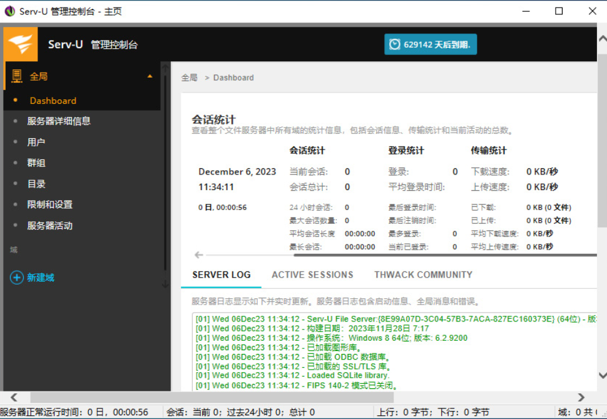Image resolution: width=607 pixels, height=419 pixels.
Task: Click the 新建域 plus icon
Action: click(x=17, y=278)
